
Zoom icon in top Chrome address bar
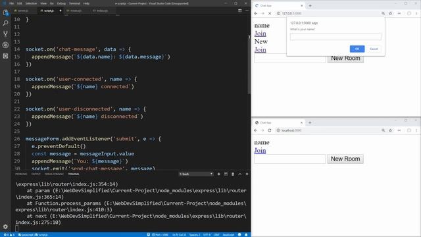383,13
